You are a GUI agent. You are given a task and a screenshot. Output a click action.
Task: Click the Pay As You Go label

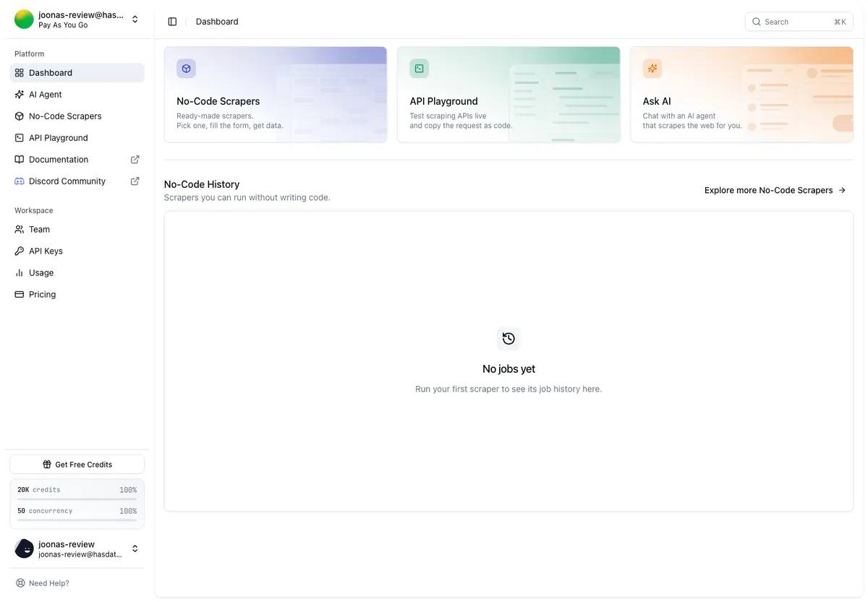pyautogui.click(x=63, y=25)
